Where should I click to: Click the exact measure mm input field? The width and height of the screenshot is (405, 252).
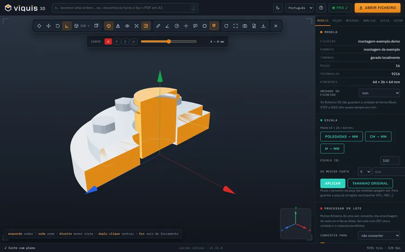click(x=388, y=172)
